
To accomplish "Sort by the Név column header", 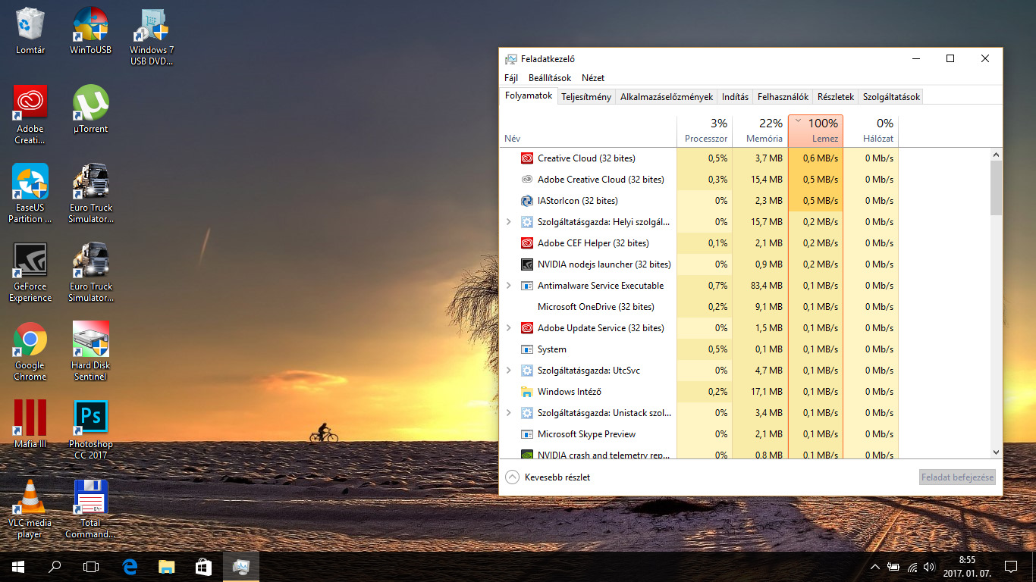I will 588,131.
